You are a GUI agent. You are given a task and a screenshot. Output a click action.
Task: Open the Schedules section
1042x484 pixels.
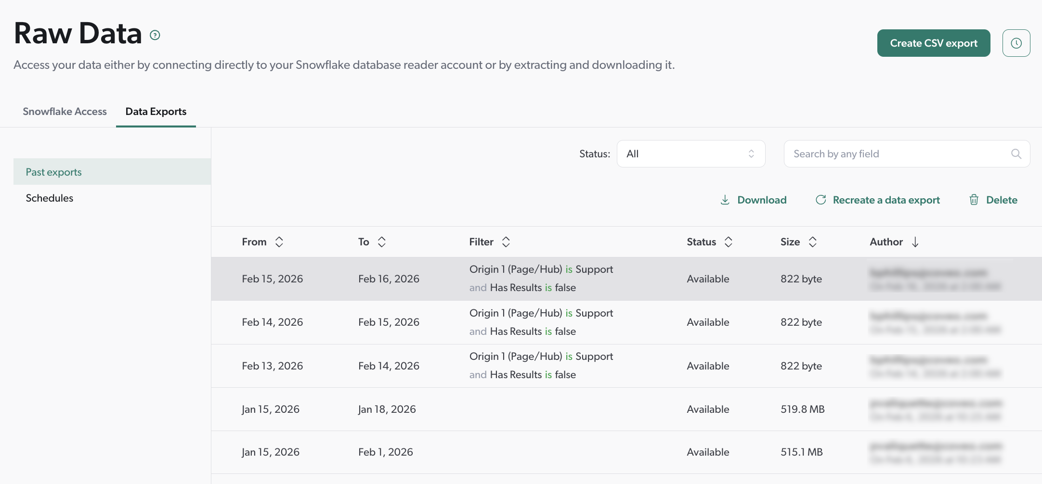point(50,197)
